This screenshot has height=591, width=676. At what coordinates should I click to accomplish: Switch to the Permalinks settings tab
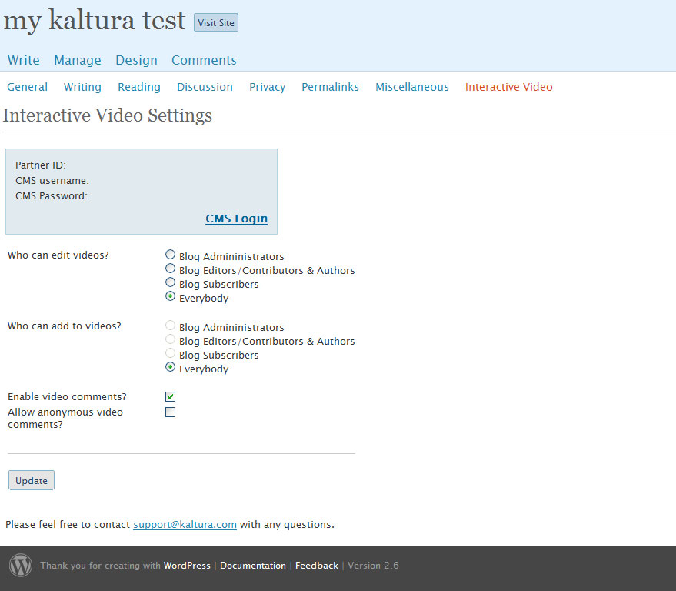coord(330,87)
